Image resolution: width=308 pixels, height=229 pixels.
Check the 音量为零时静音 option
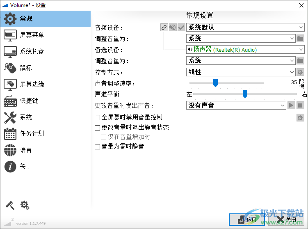click(x=98, y=147)
